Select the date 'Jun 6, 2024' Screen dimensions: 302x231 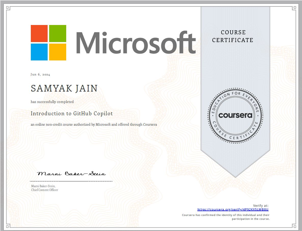tap(40, 74)
